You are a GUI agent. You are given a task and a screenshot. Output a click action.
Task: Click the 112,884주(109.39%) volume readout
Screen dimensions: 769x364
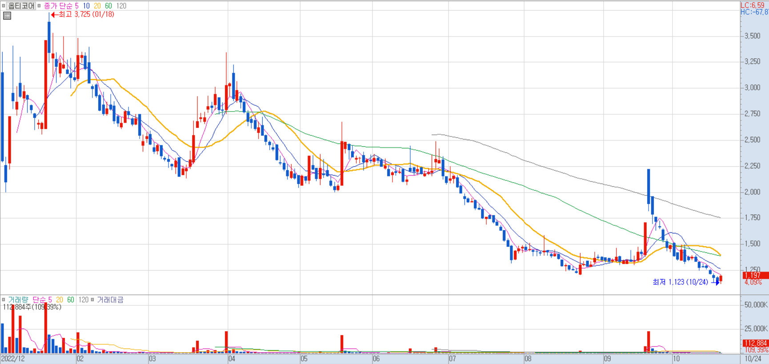click(32, 307)
